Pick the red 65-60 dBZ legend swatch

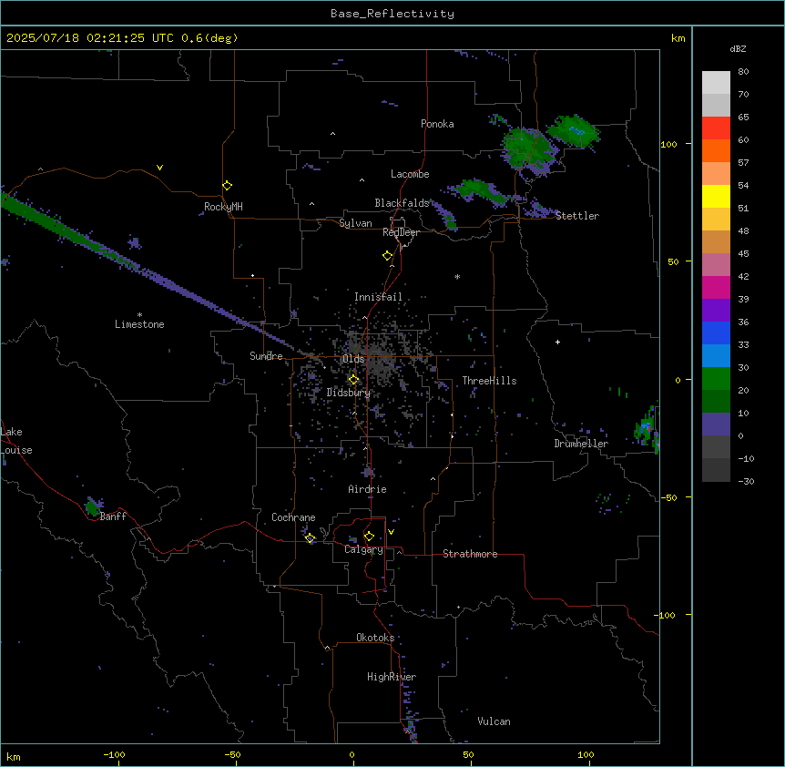click(x=716, y=128)
